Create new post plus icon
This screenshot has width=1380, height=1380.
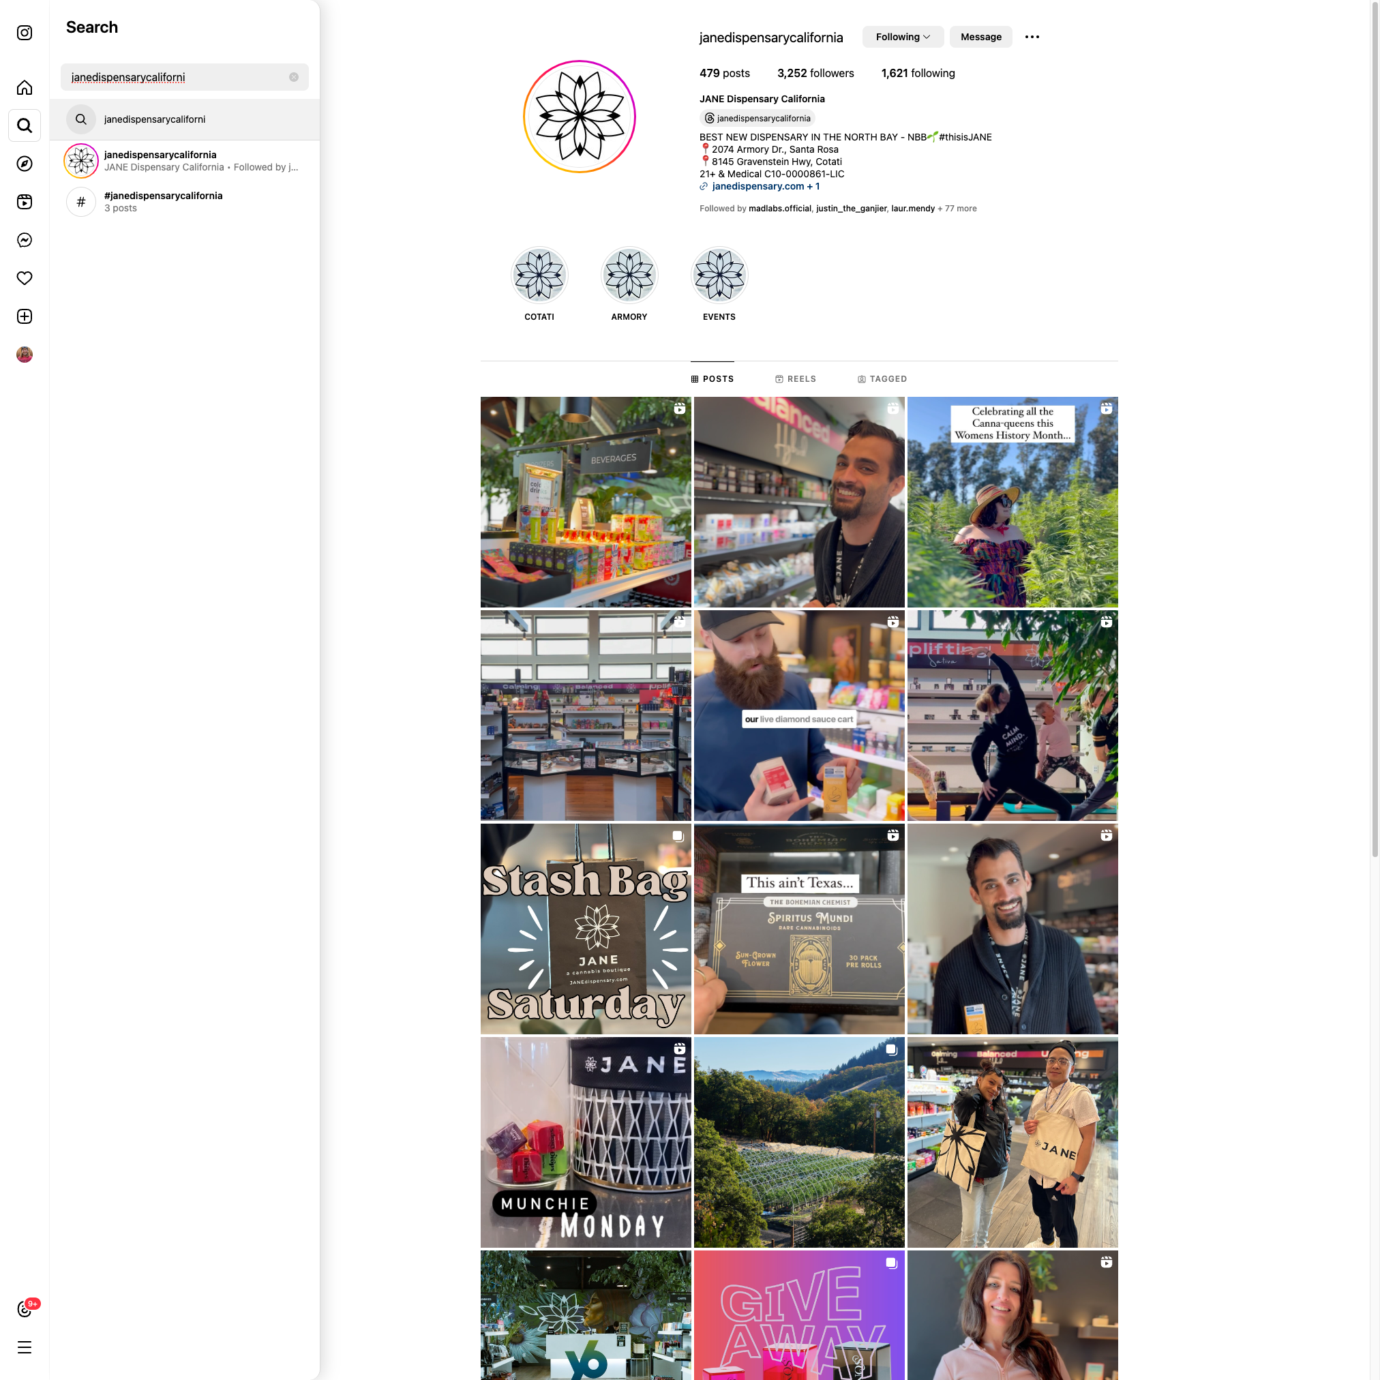pyautogui.click(x=25, y=316)
